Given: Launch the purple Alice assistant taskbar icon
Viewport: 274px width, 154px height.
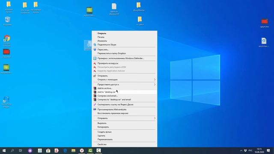Looking at the screenshot, I should (x=30, y=151).
